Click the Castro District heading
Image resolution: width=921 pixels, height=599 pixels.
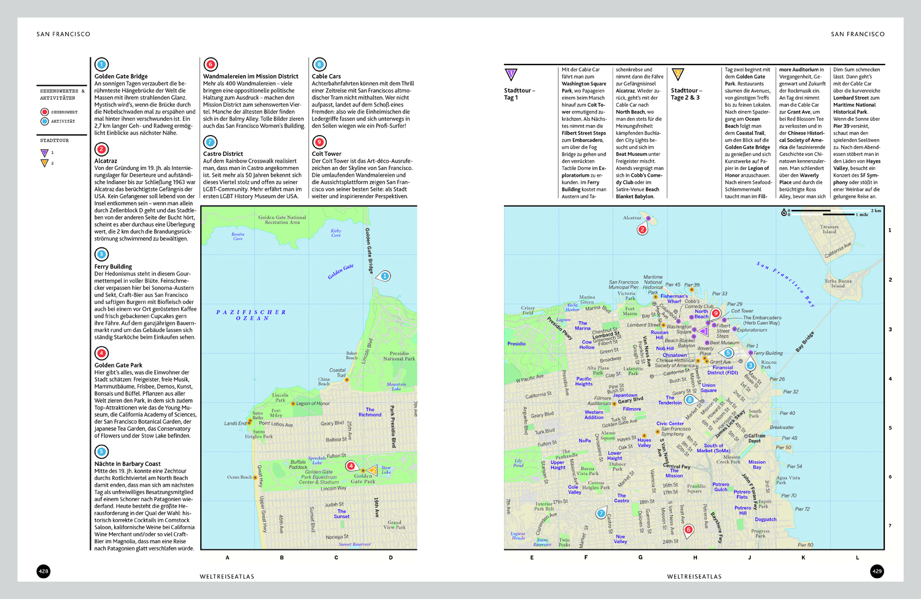223,153
